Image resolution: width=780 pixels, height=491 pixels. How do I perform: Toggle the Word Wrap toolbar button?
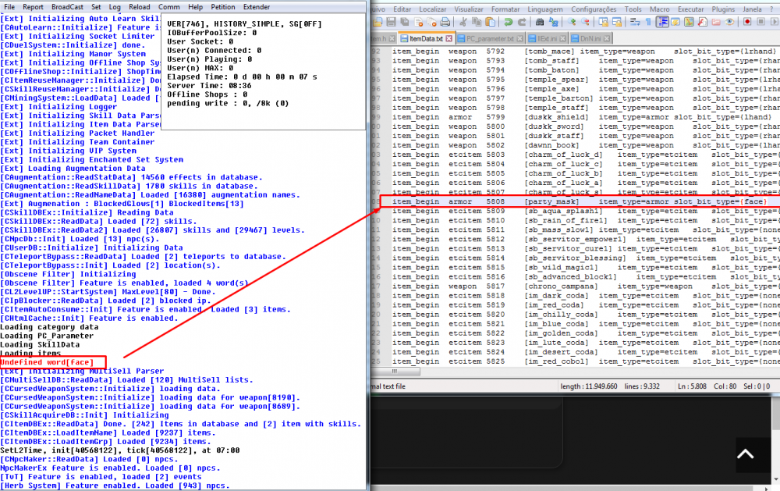pyautogui.click(x=635, y=22)
